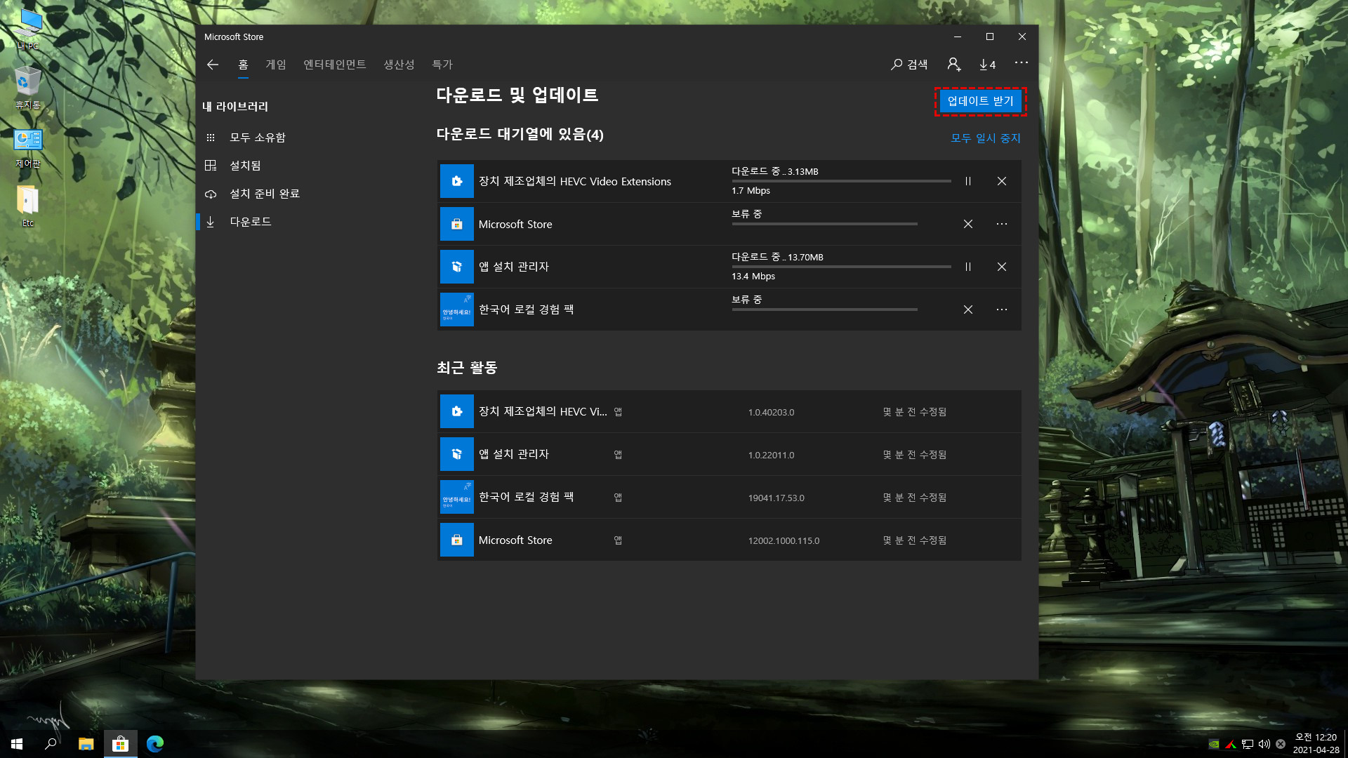
Task: Click Microsoft Store taskbar icon
Action: (x=121, y=744)
